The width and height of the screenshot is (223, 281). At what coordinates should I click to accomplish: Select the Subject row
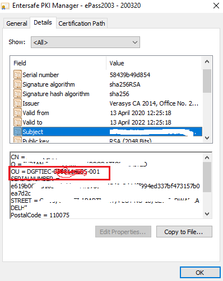108,132
